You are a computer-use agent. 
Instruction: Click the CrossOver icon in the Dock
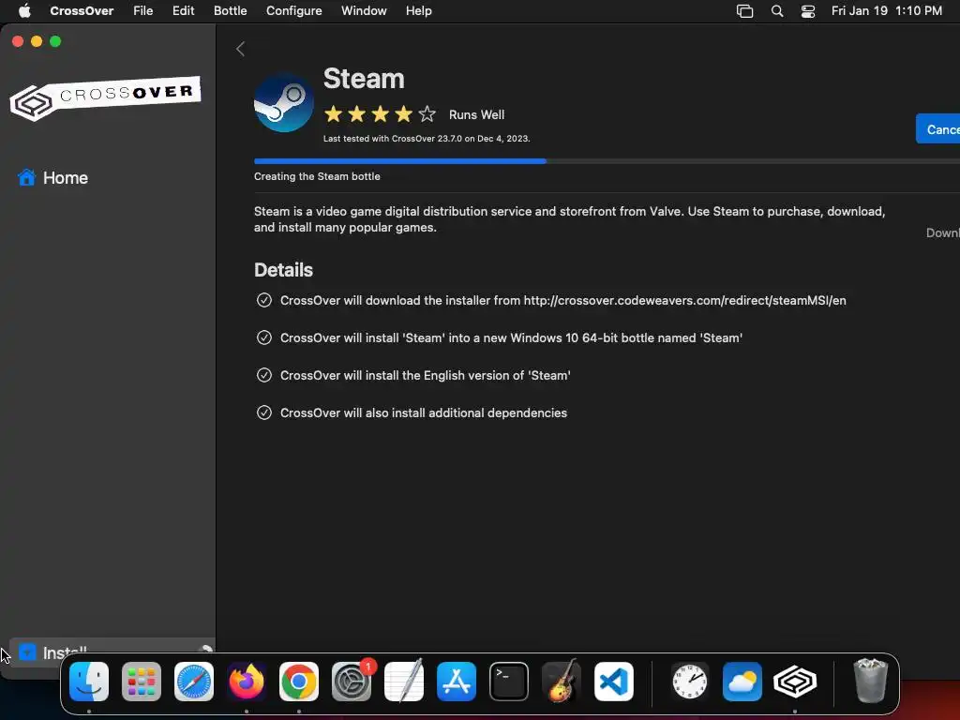click(795, 682)
